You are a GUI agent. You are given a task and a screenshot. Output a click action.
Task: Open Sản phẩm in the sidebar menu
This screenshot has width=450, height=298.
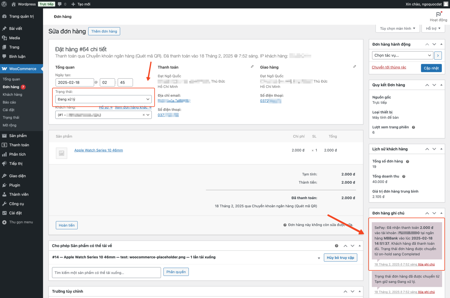click(18, 136)
